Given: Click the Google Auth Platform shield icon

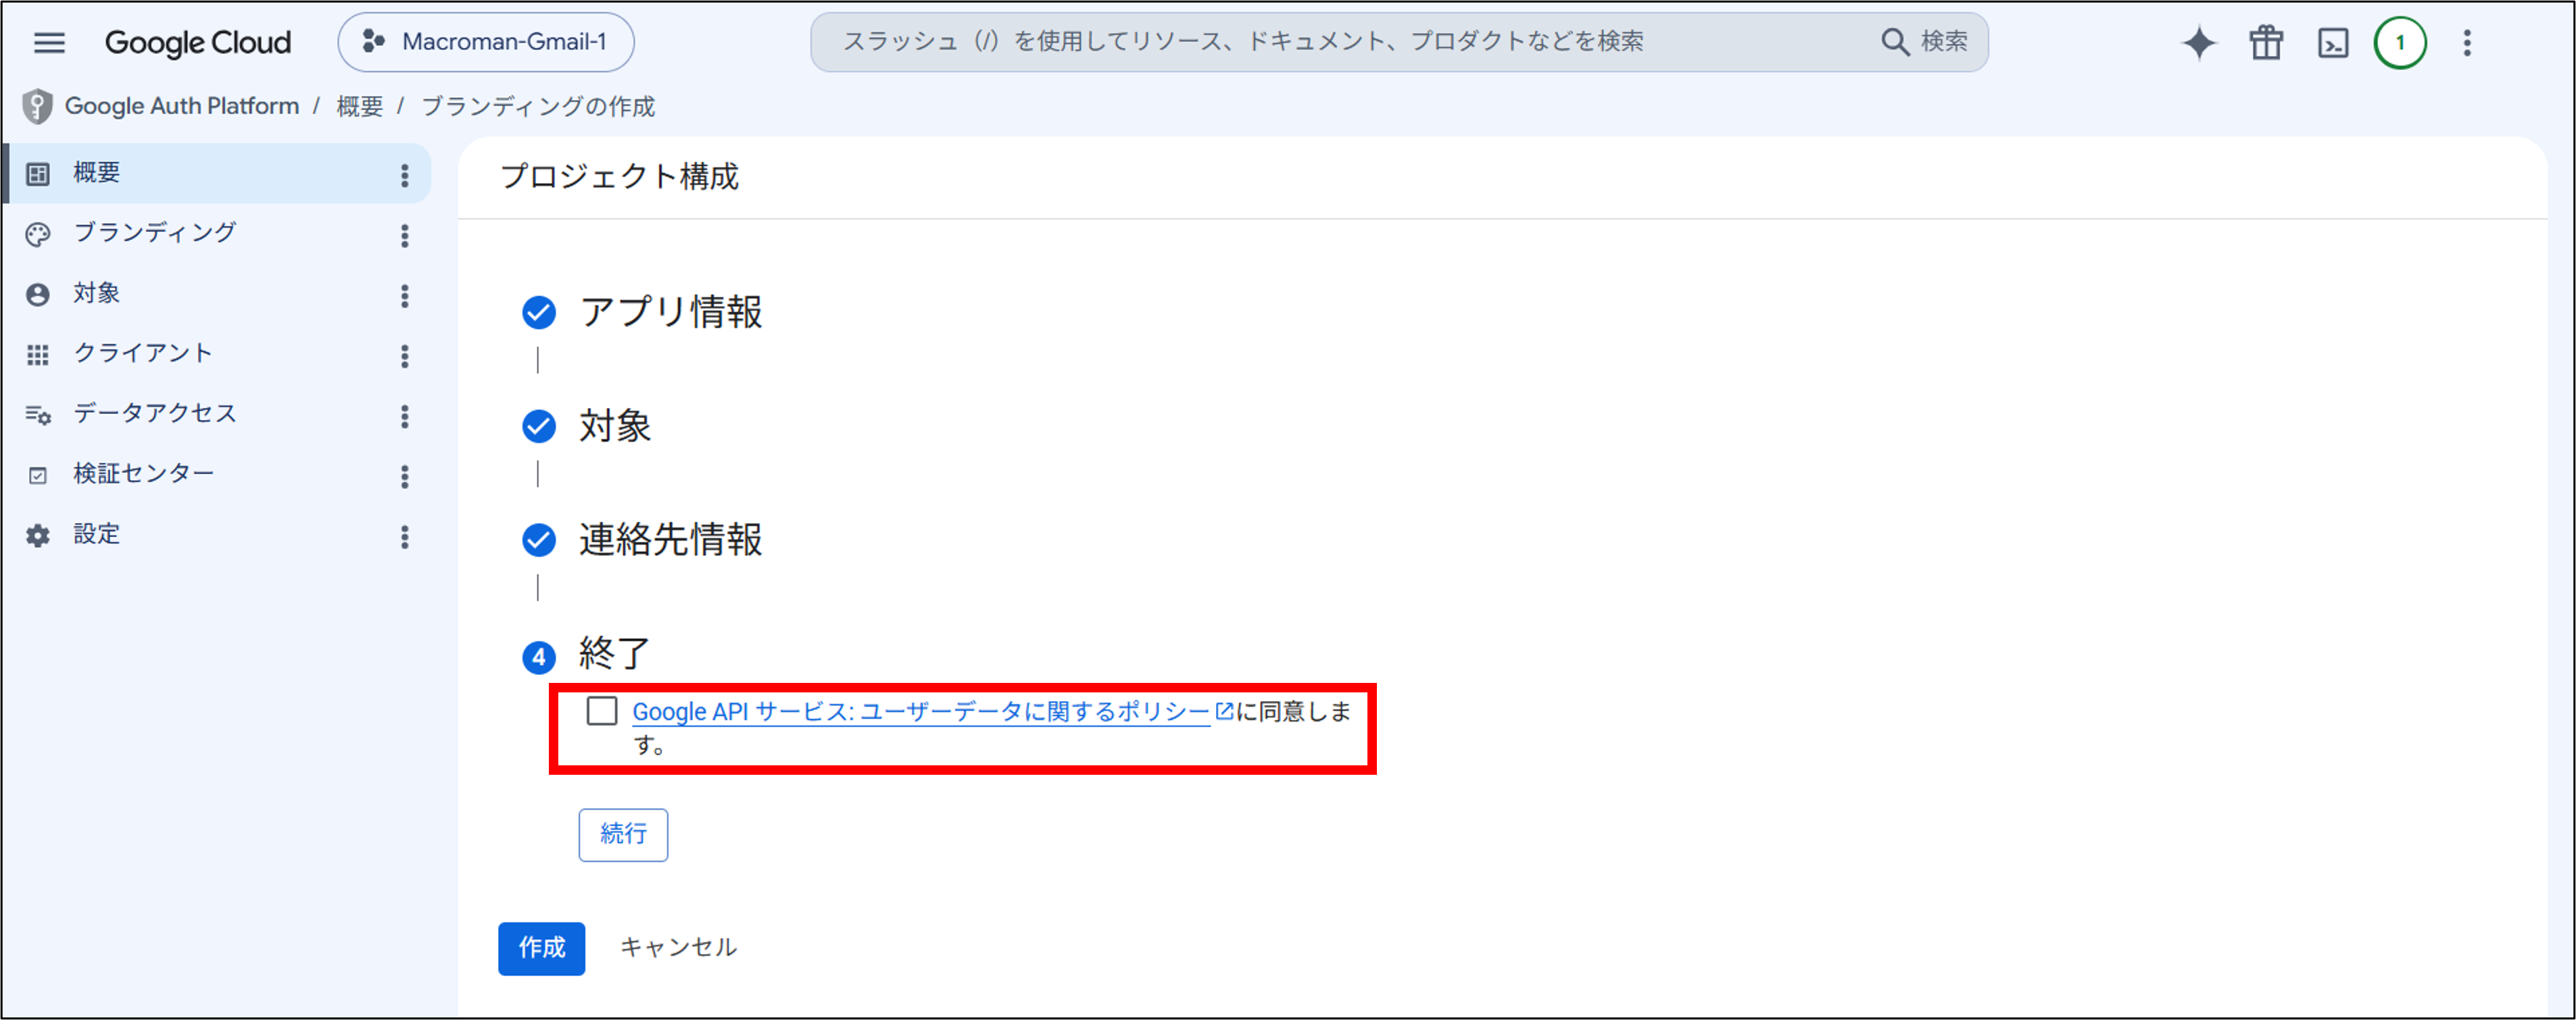Looking at the screenshot, I should coord(37,106).
